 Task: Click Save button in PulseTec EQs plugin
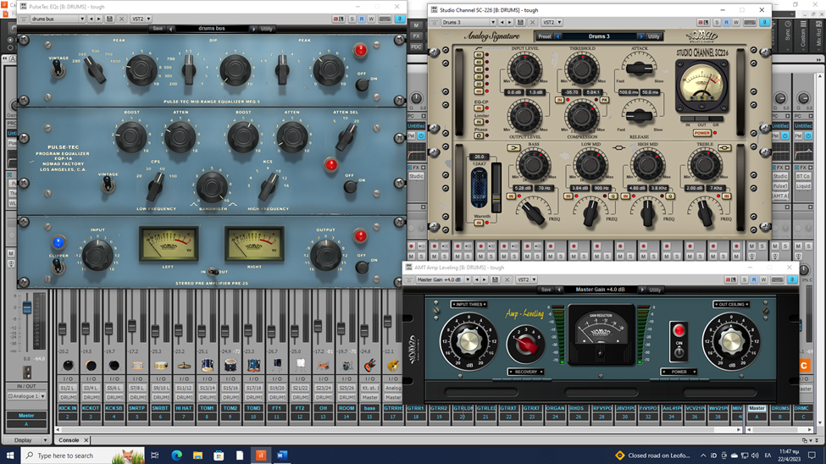pos(158,29)
